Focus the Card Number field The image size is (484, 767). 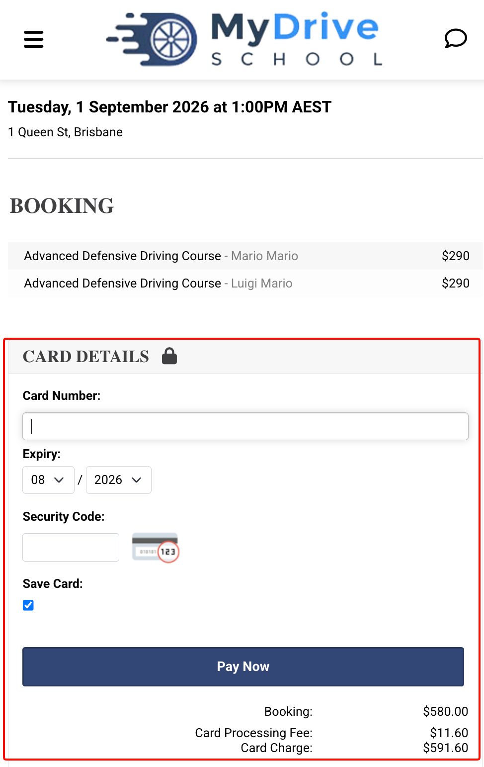click(x=245, y=426)
